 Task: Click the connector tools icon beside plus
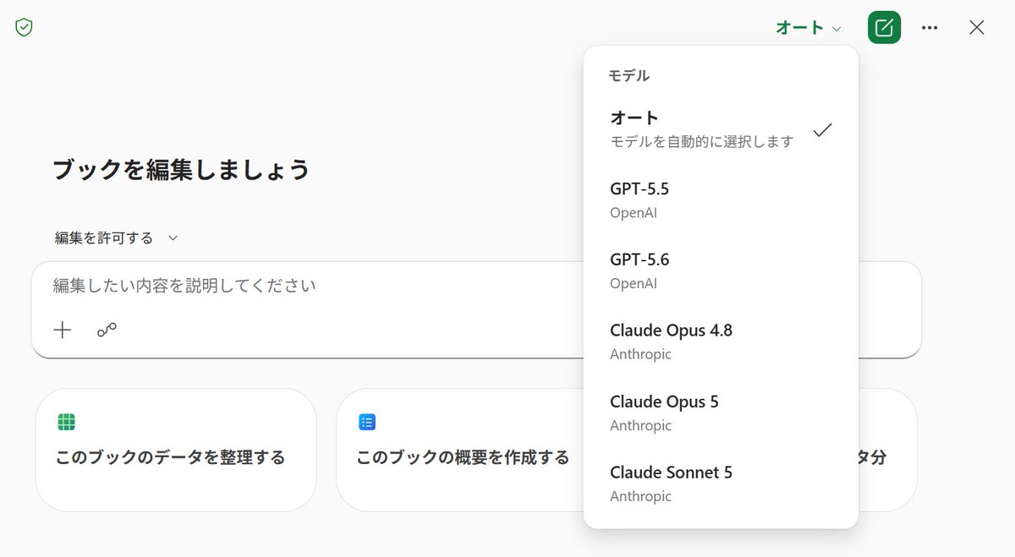pos(107,330)
